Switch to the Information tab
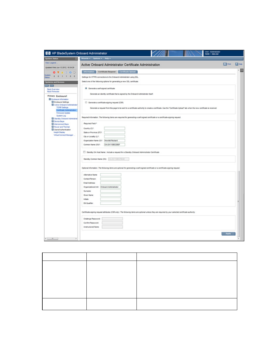 89,72
